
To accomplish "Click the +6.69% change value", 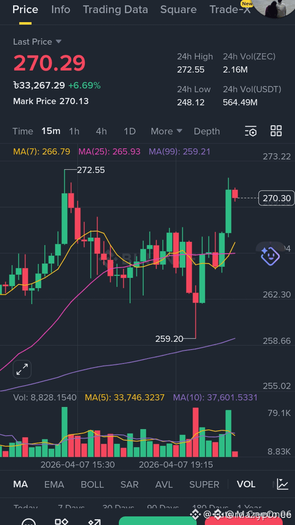I will tap(84, 86).
